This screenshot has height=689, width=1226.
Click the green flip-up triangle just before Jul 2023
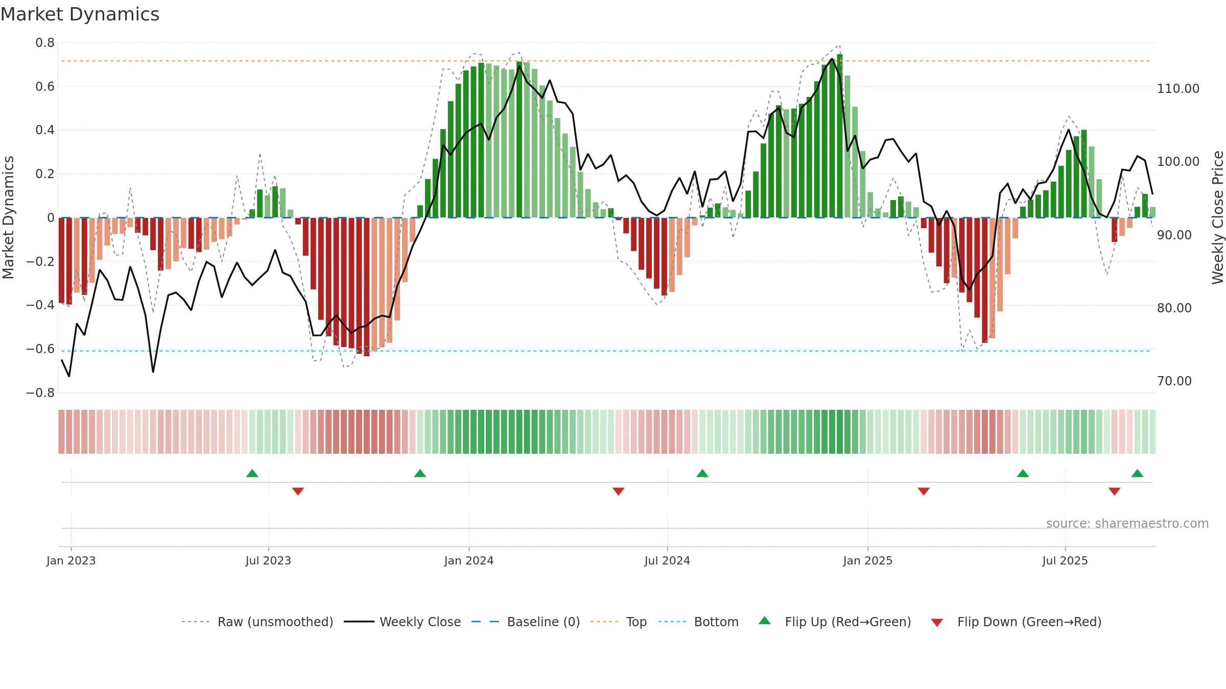click(252, 473)
